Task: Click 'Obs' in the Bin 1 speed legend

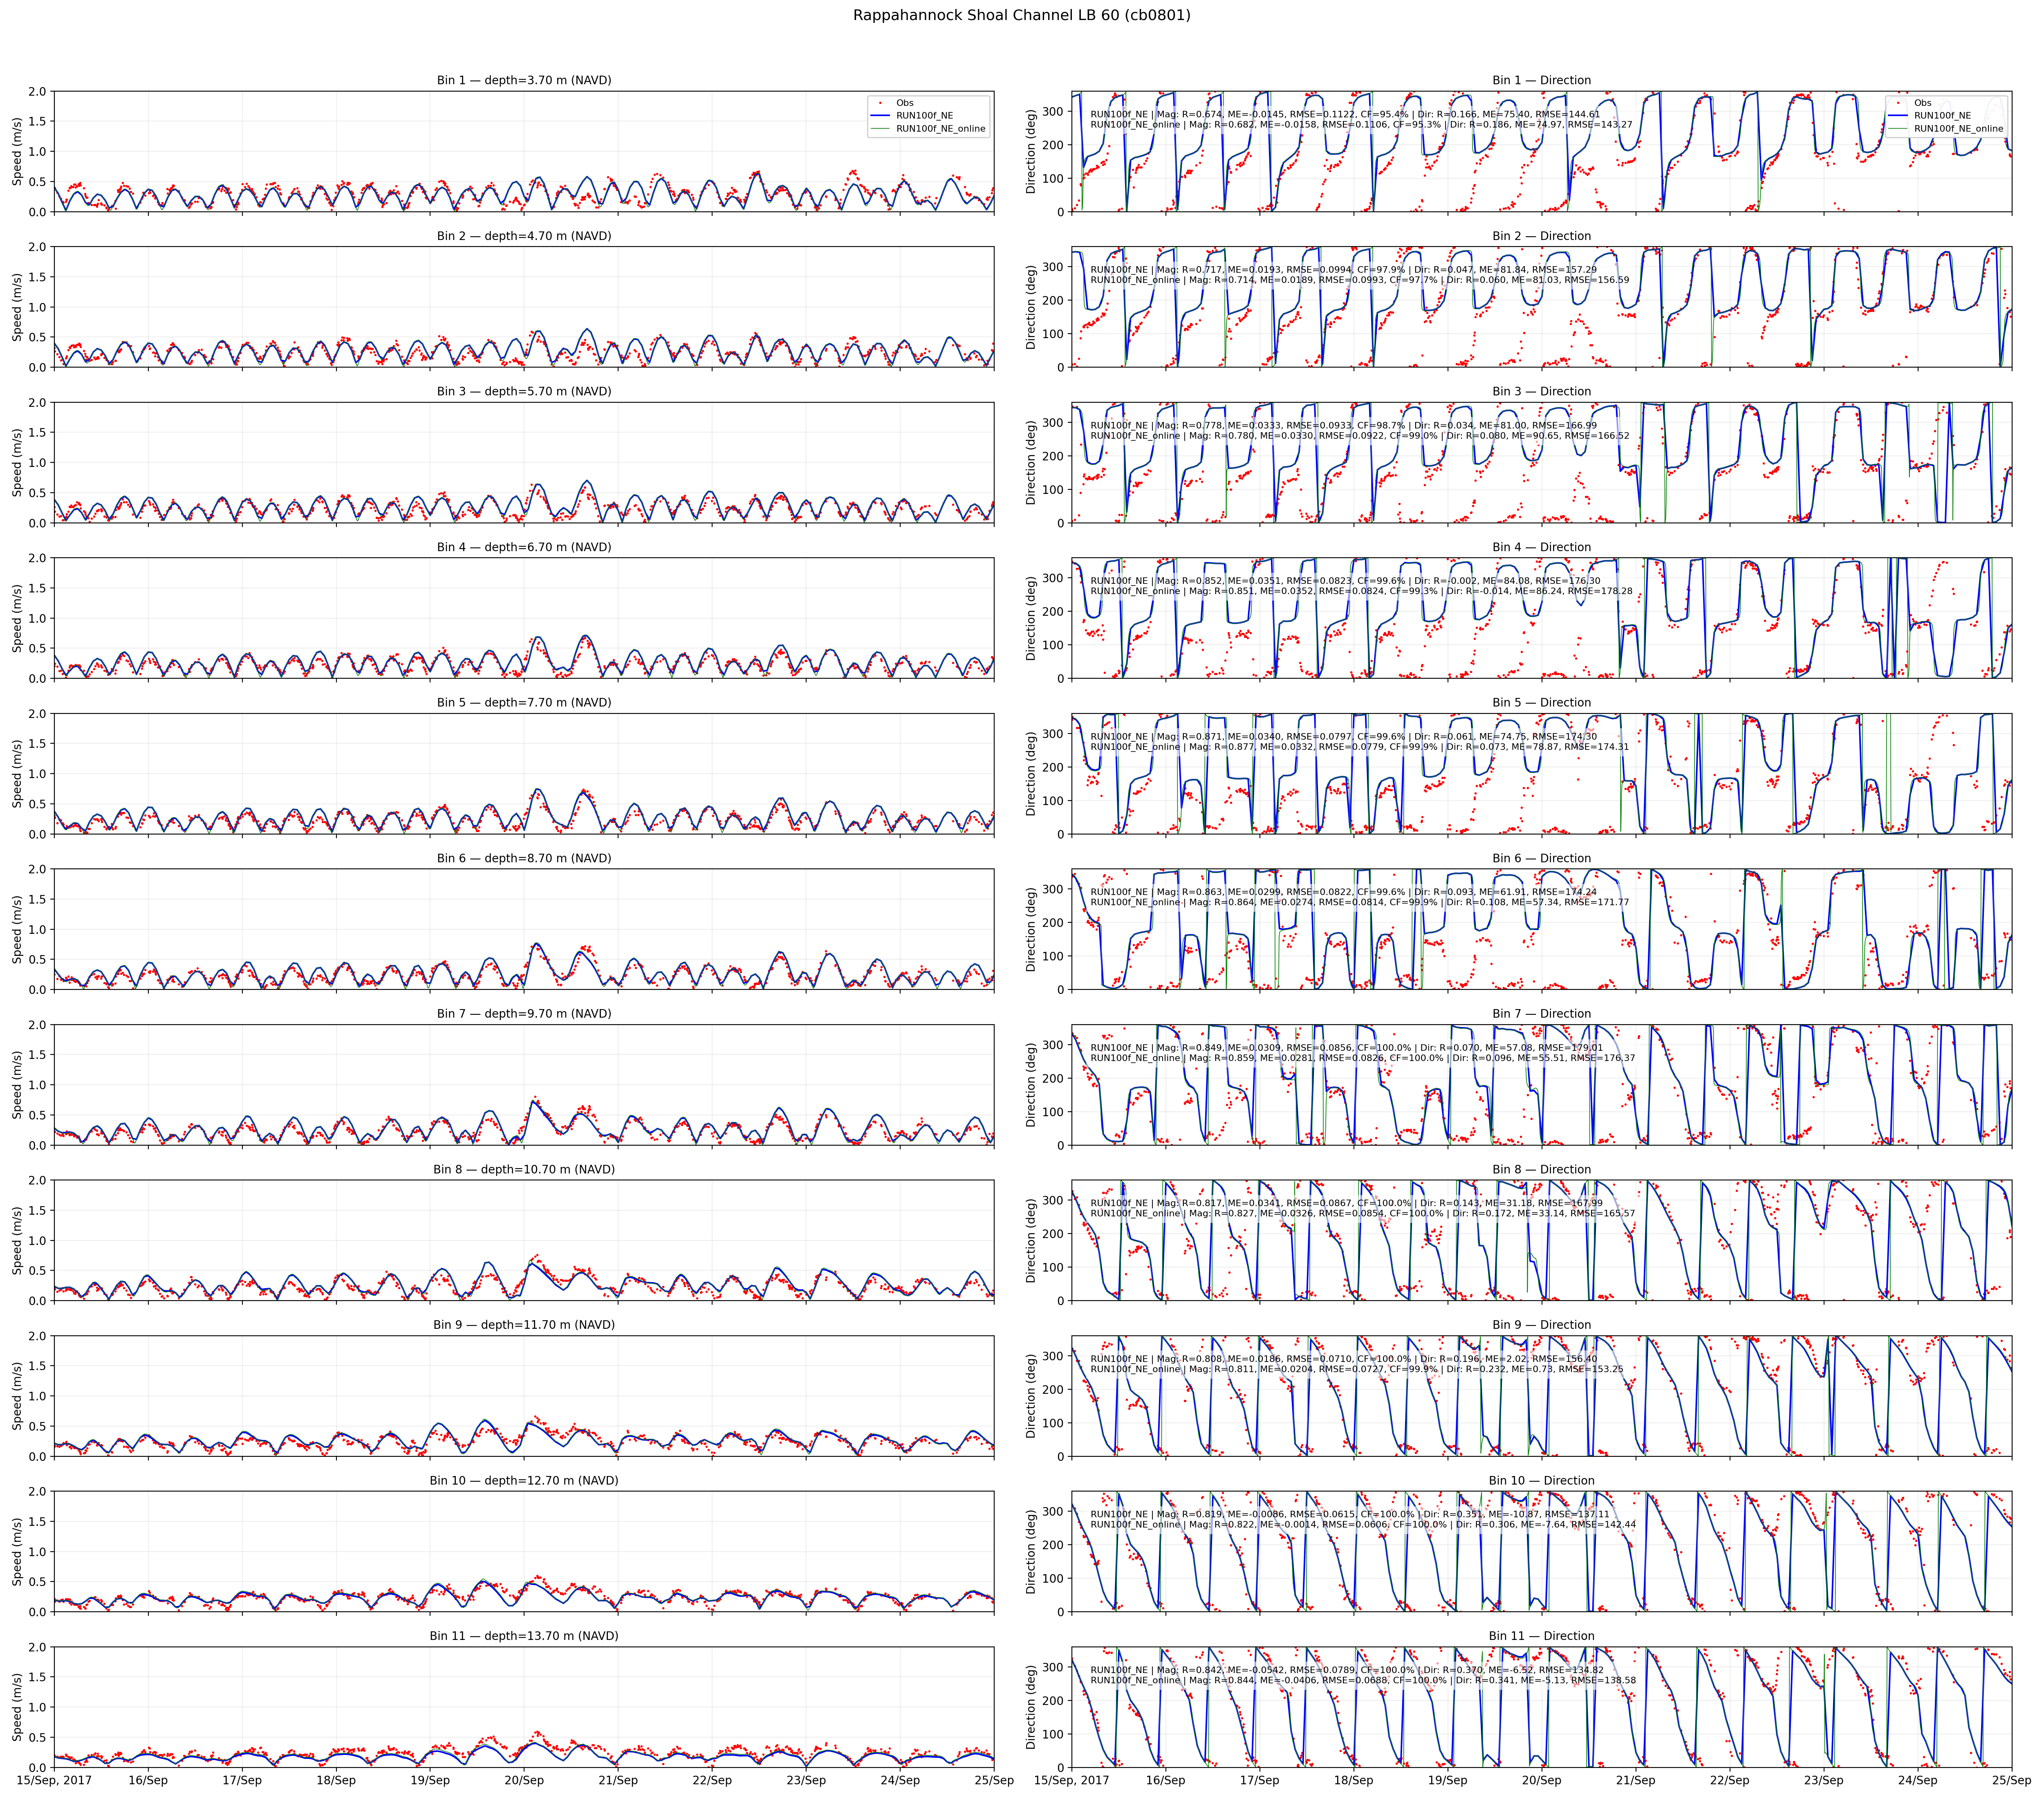Action: pyautogui.click(x=905, y=103)
